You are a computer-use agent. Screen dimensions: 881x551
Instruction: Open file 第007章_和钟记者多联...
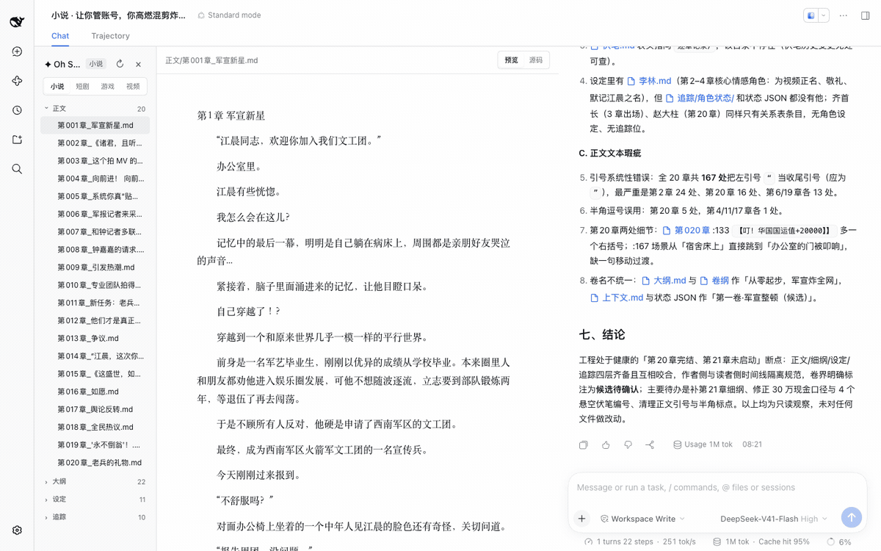tap(95, 232)
